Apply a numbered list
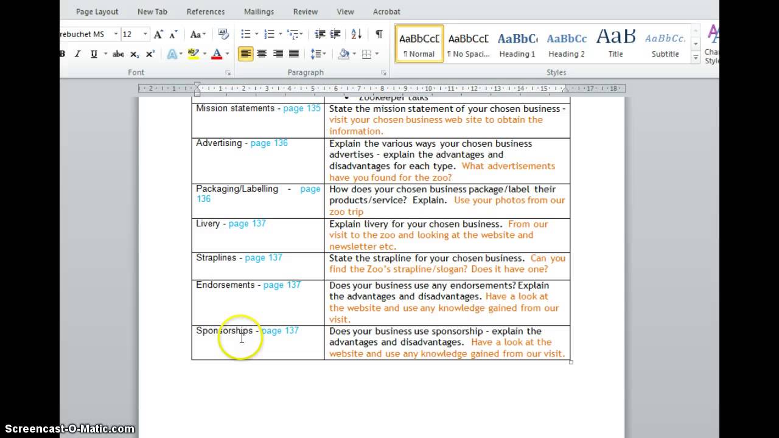 (x=269, y=34)
